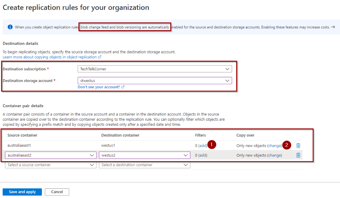
Task: Click Don't see your account link
Action: pos(99,87)
